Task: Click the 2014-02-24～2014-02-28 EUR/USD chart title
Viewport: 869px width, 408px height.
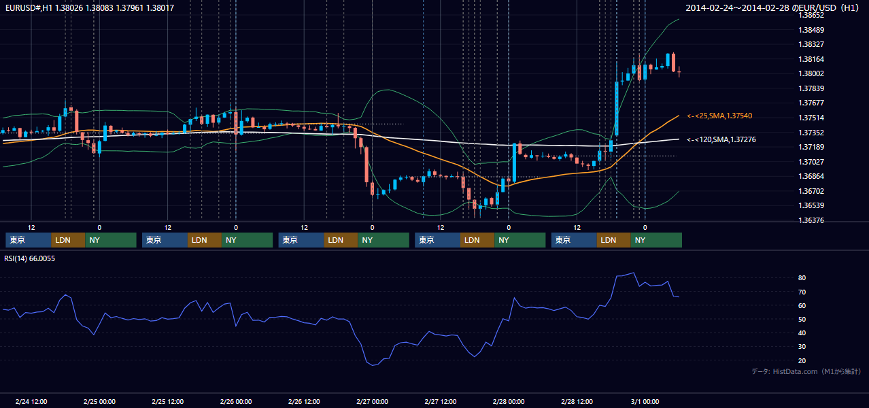Action: [x=772, y=8]
